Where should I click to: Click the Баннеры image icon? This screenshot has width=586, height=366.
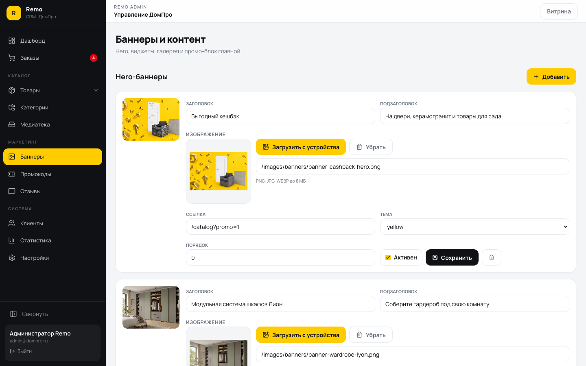pos(12,157)
